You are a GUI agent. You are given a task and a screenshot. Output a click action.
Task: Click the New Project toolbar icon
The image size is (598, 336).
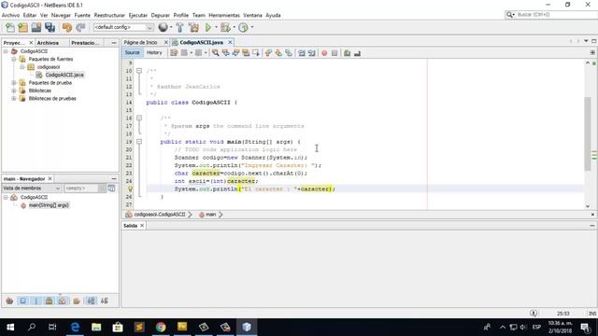click(22, 27)
